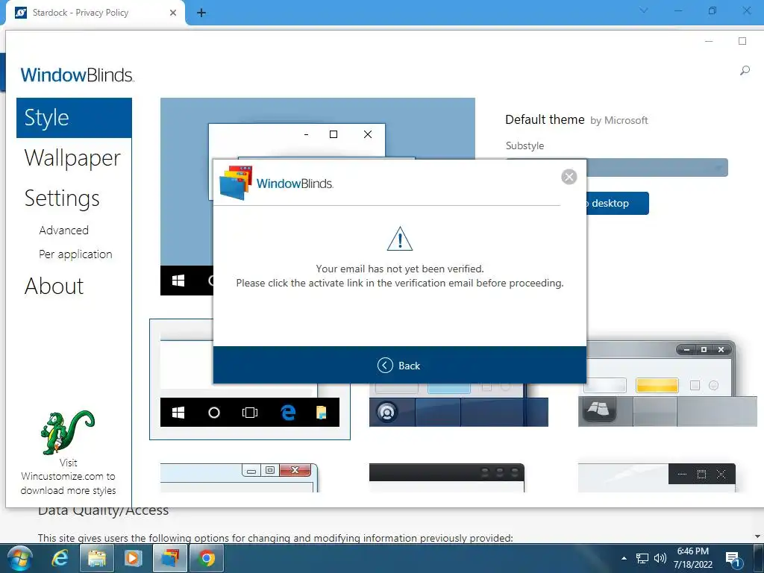Minimize the WindowBlinds window
The image size is (764, 573).
(x=709, y=42)
